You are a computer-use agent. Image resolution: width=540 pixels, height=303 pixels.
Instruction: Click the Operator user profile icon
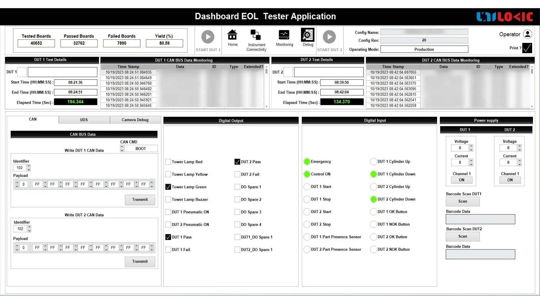point(528,34)
